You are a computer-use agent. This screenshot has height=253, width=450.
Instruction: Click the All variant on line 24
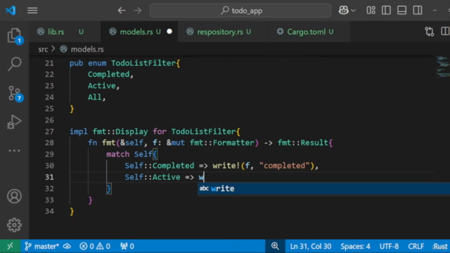click(x=95, y=97)
